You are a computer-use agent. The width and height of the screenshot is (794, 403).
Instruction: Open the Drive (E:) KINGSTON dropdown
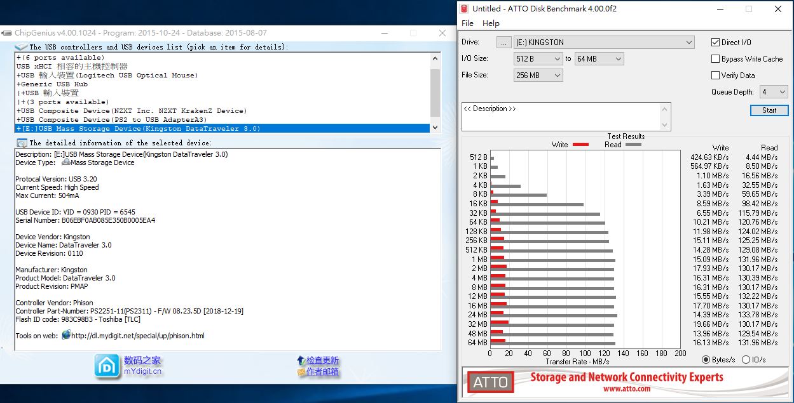pyautogui.click(x=604, y=43)
